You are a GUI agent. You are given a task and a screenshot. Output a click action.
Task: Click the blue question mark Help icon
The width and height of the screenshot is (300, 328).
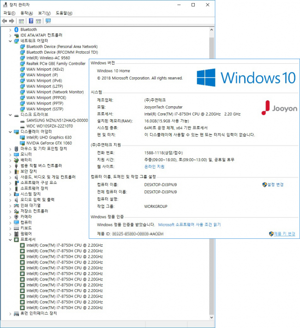[x=31, y=21]
